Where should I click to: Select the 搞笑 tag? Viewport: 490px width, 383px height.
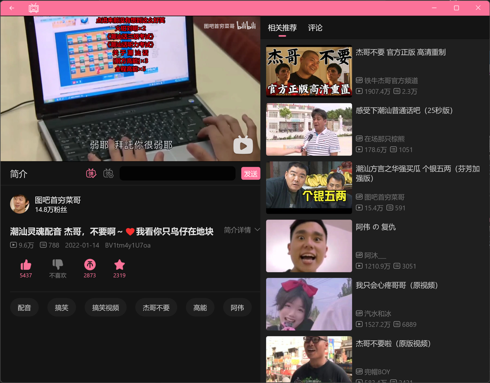click(x=62, y=307)
